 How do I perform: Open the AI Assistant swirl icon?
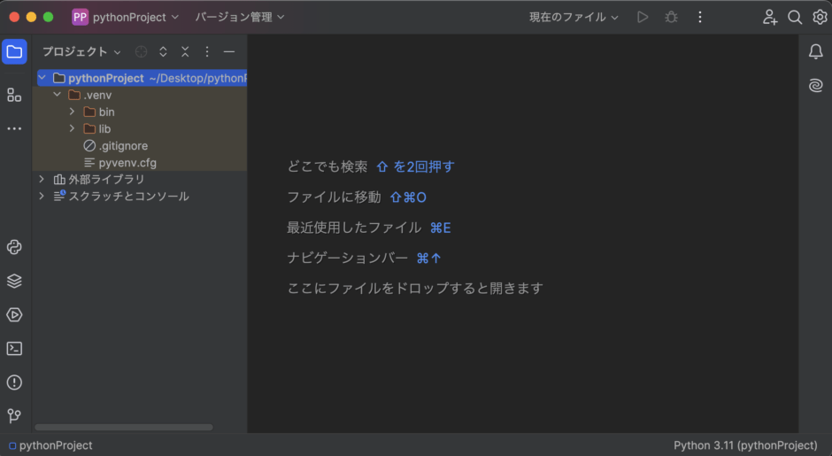(815, 85)
